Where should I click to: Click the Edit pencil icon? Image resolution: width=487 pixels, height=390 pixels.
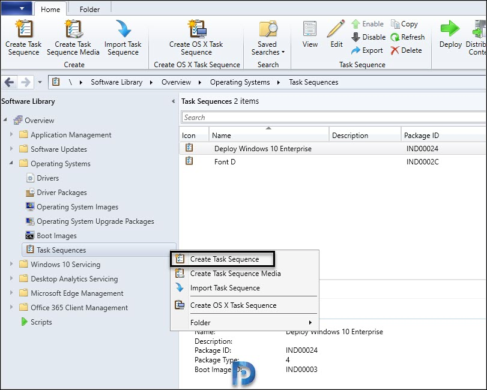pos(336,29)
